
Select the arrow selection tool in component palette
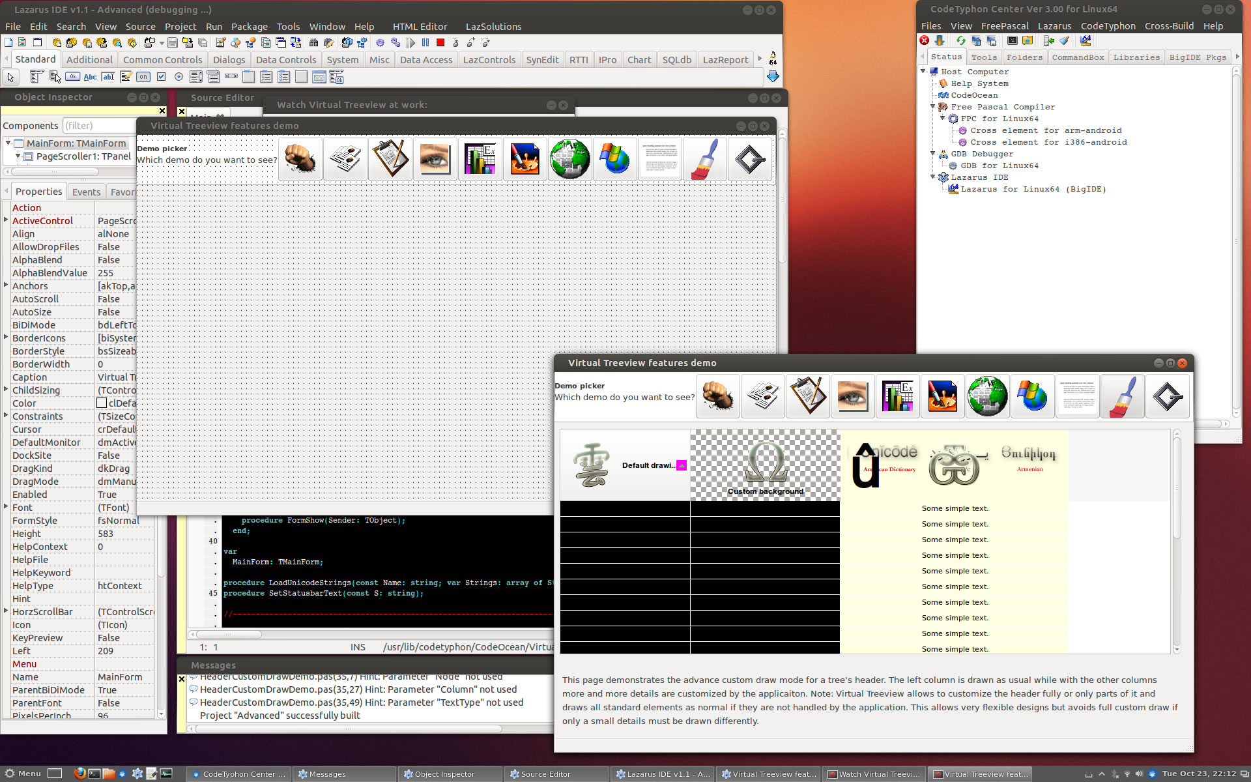pos(10,78)
